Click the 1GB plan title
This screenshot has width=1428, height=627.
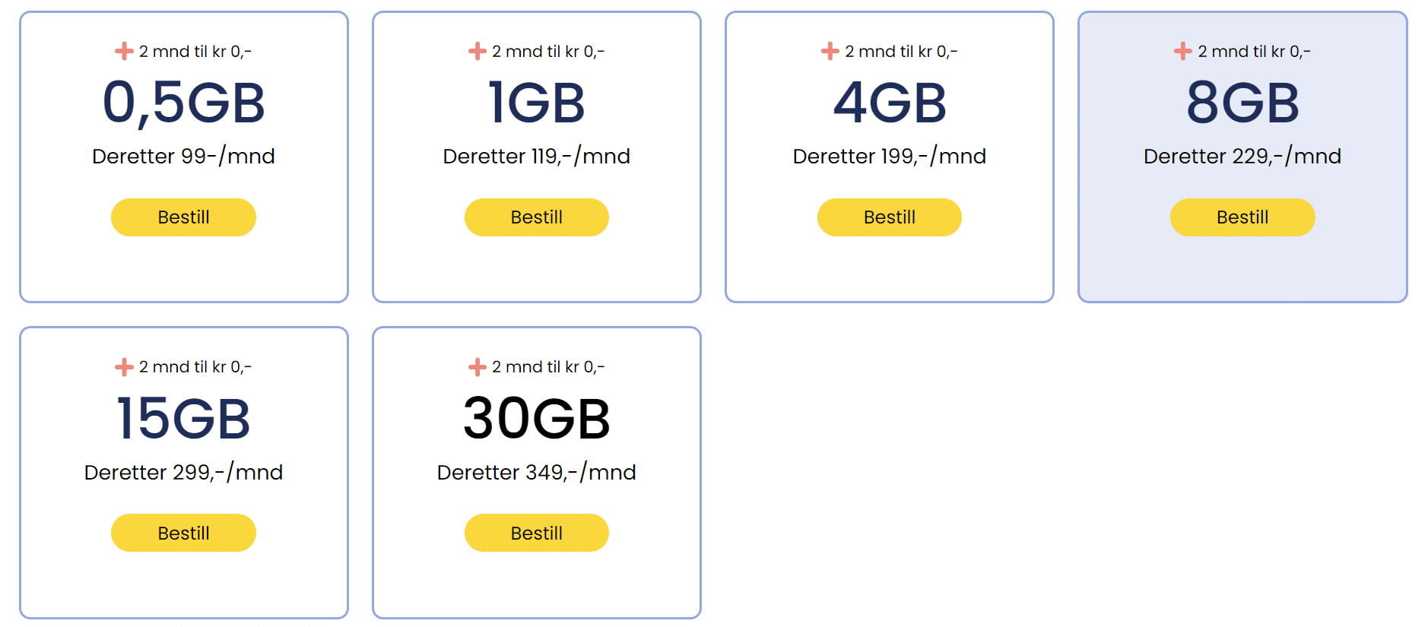[536, 103]
